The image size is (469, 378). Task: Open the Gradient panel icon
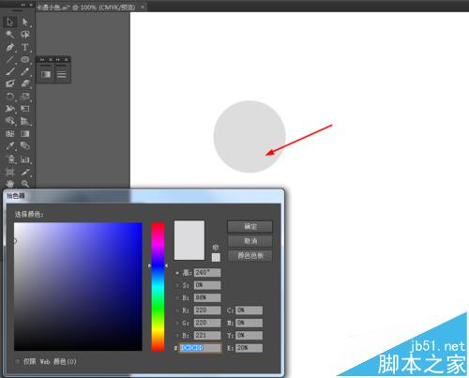tap(46, 74)
